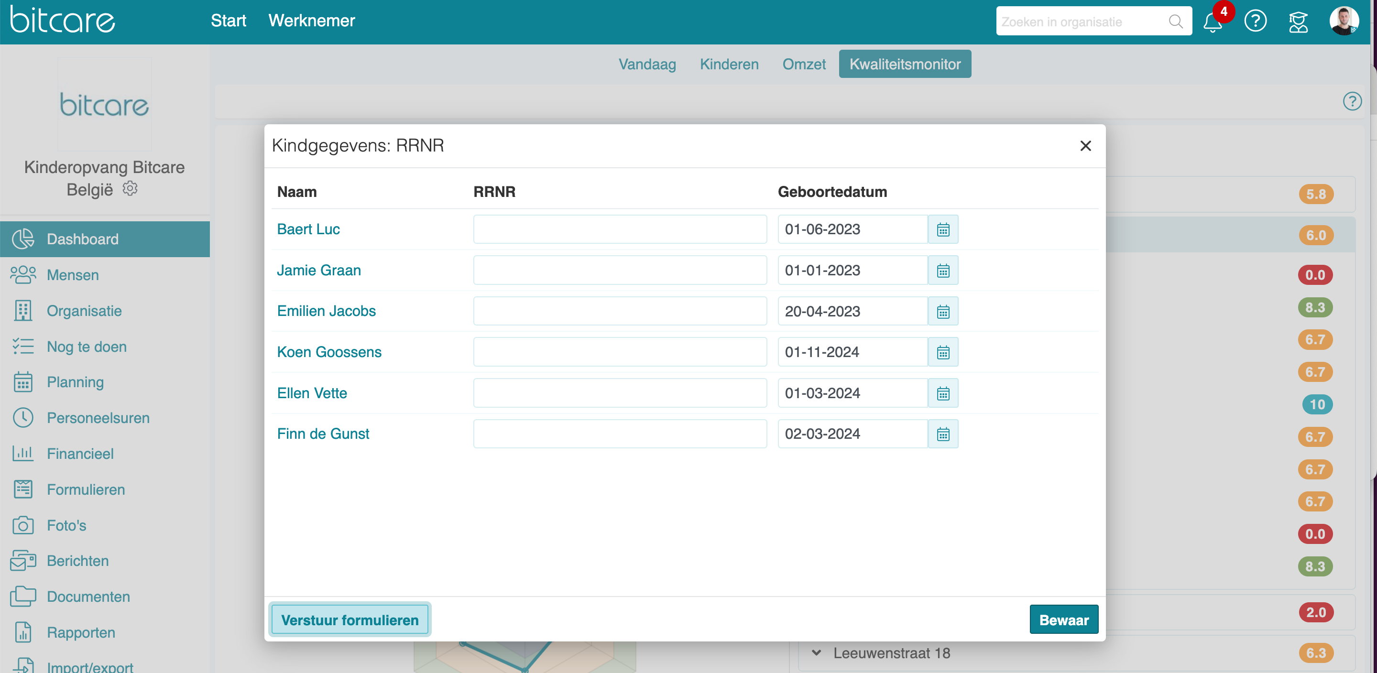Switch to the Kinderen tab
Viewport: 1377px width, 673px height.
tap(729, 64)
